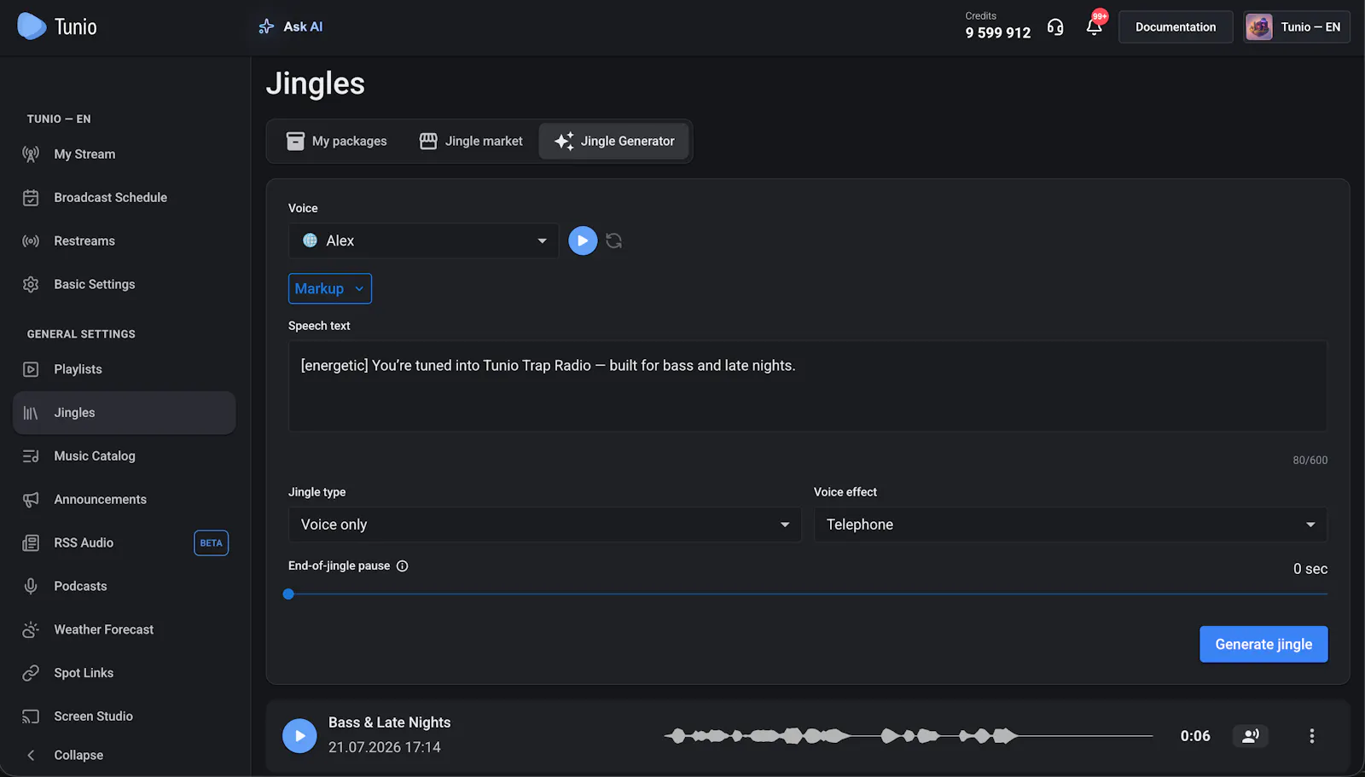Open Screen Studio
1365x777 pixels.
click(125, 717)
